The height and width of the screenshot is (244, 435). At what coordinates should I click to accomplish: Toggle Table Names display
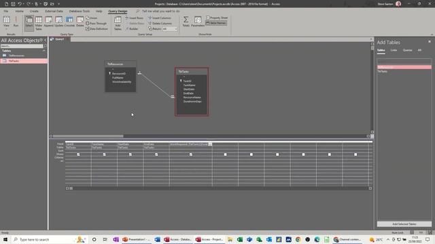(216, 23)
